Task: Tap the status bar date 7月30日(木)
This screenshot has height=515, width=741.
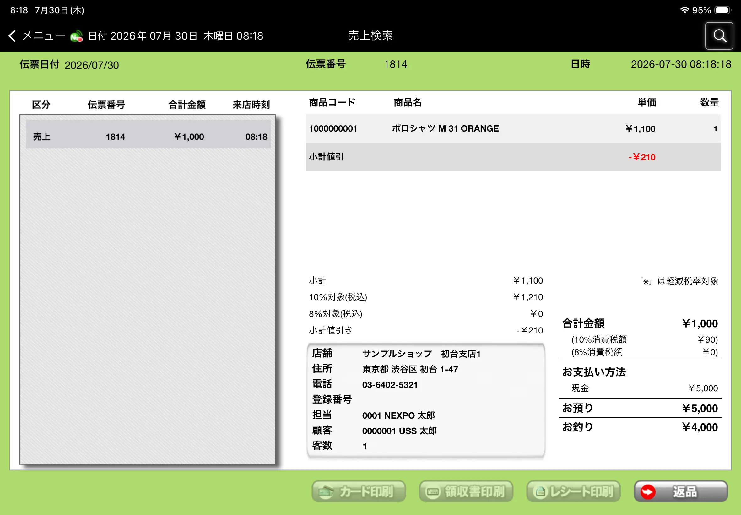Action: click(59, 10)
